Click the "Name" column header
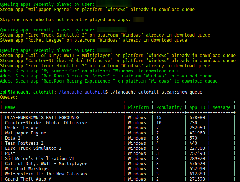The image size is (240, 182). pos(10,107)
